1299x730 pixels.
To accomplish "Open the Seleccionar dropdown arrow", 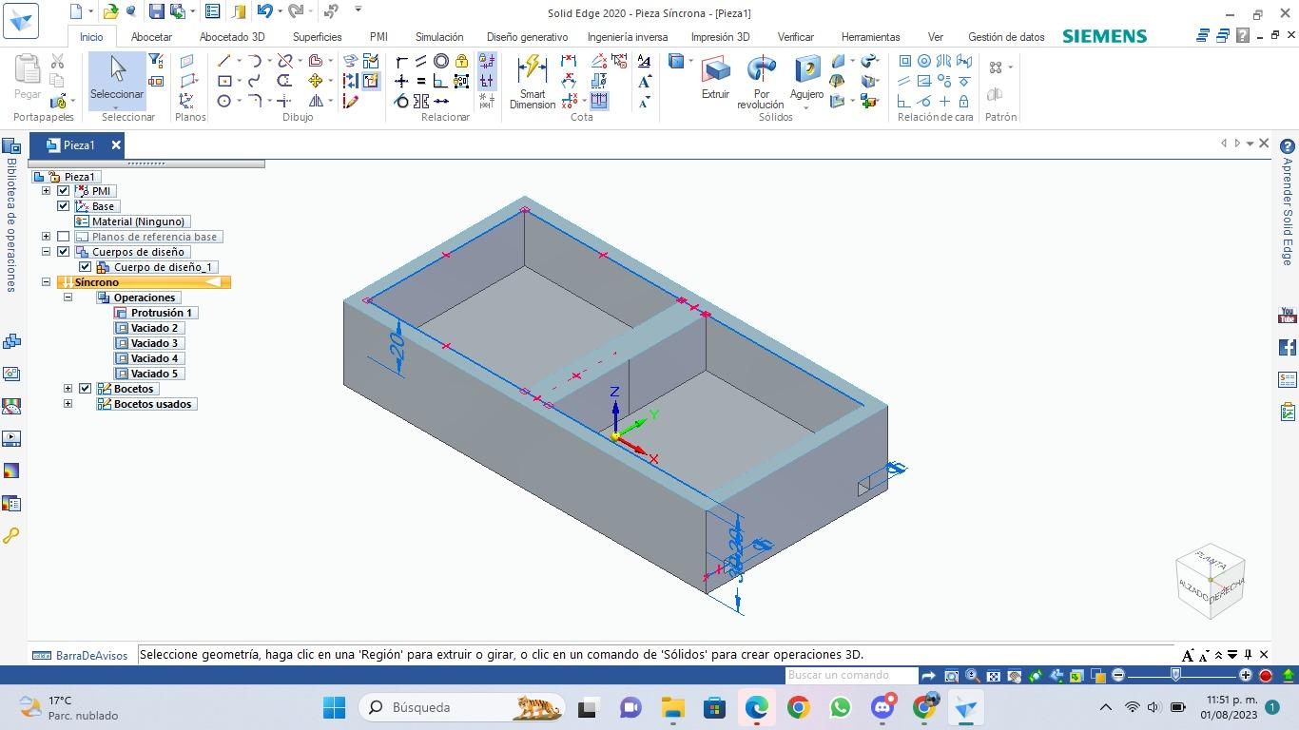I will point(117,106).
